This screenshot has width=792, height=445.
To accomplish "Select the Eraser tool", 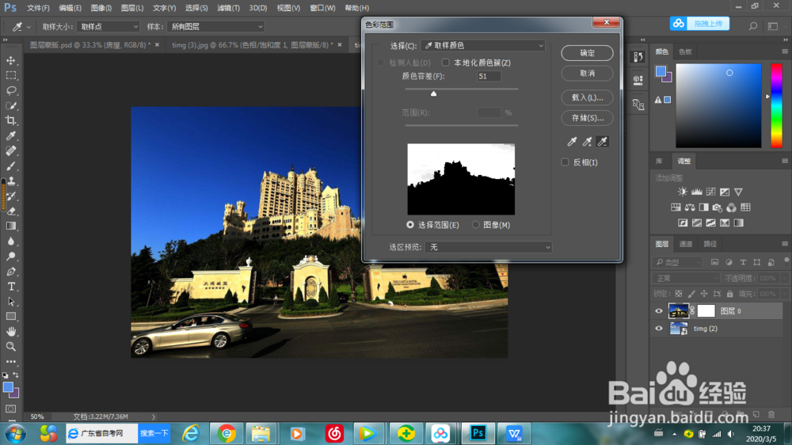I will click(10, 211).
